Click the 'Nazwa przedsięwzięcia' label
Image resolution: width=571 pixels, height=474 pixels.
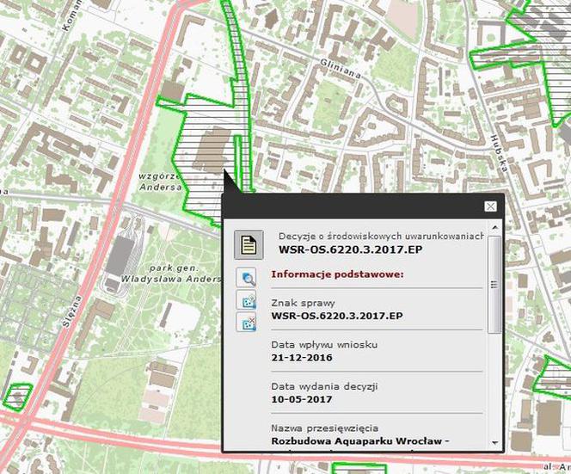(x=325, y=428)
